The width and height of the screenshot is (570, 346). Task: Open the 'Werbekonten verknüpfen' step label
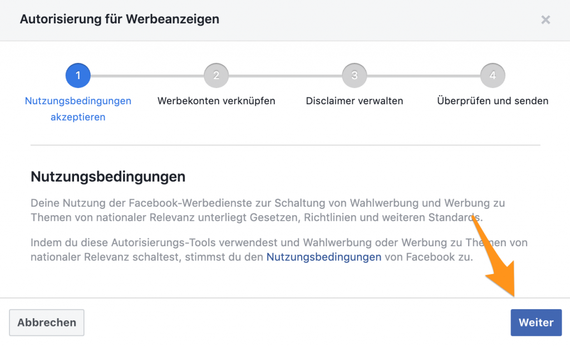click(216, 101)
